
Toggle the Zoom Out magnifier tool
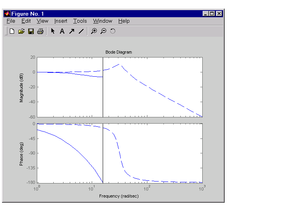coord(103,31)
